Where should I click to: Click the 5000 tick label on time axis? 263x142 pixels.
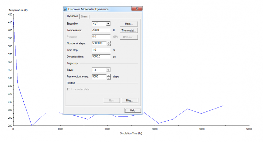(x=249, y=129)
